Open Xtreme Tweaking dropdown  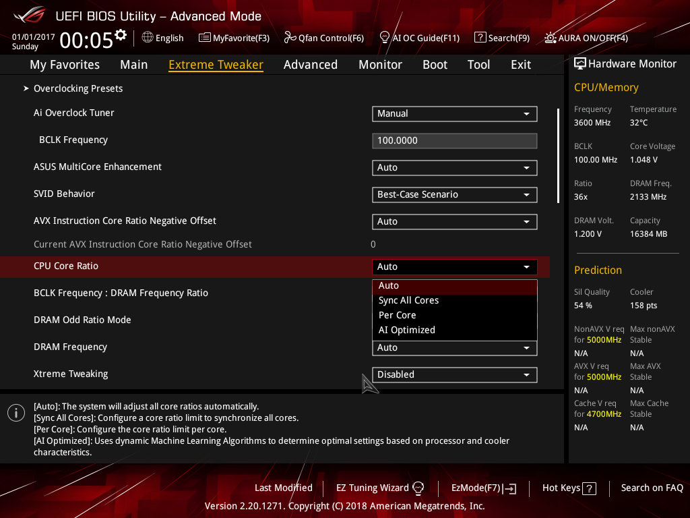point(455,374)
